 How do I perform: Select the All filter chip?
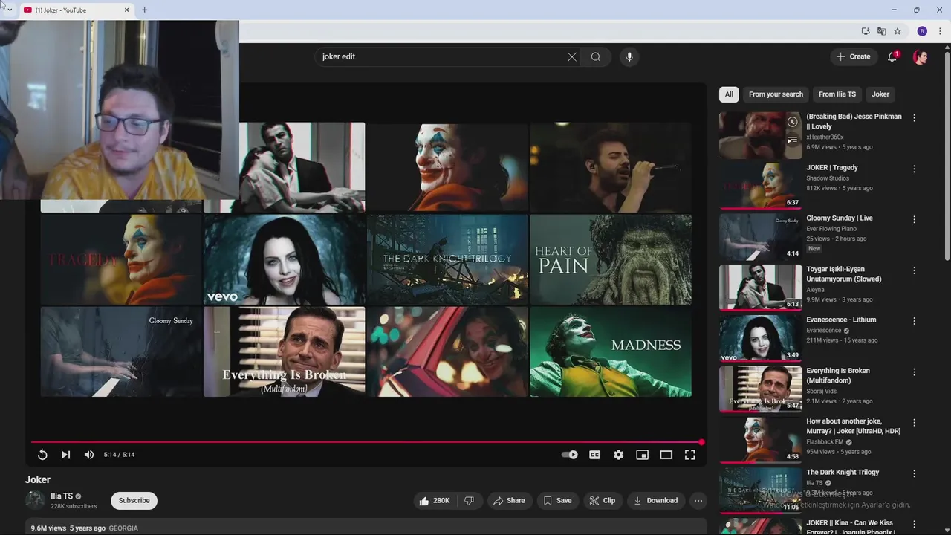[x=729, y=94]
